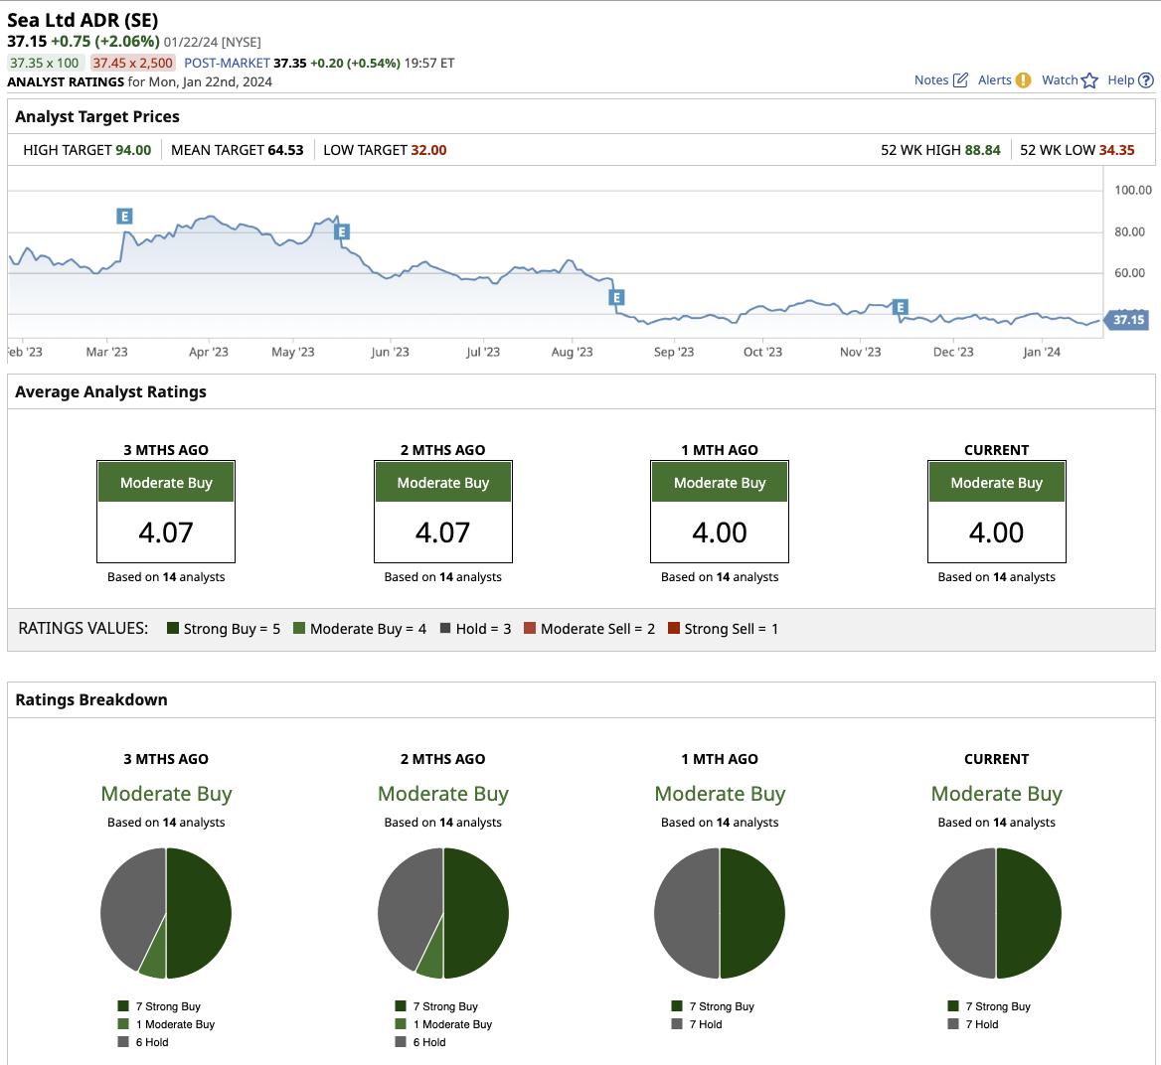This screenshot has height=1065, width=1161.
Task: Click the 37.15 price tag on chart
Action: click(1127, 320)
